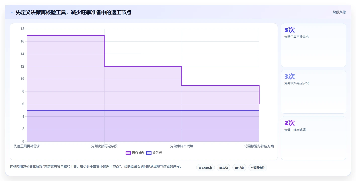
Task: Click the 先做小样本试填 card caption
Action: click(295, 130)
